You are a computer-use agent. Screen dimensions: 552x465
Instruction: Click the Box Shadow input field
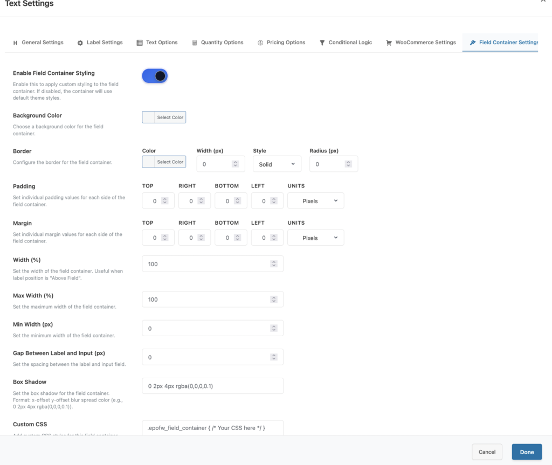point(212,386)
